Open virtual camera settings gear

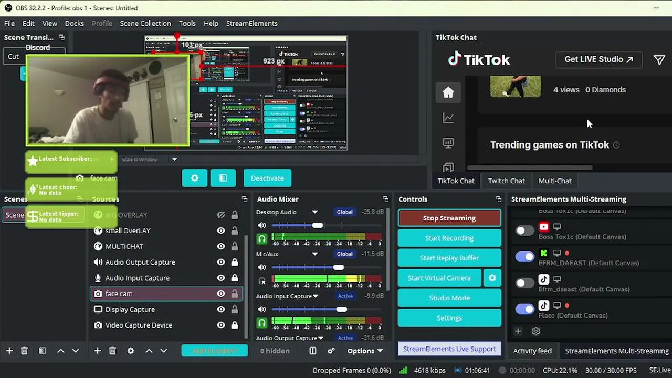[x=492, y=278]
